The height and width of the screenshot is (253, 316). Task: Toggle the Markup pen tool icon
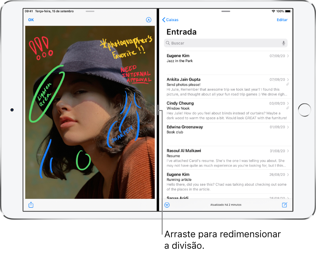pyautogui.click(x=148, y=20)
